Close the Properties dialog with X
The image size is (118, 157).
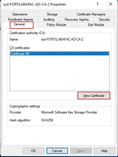(111, 4)
